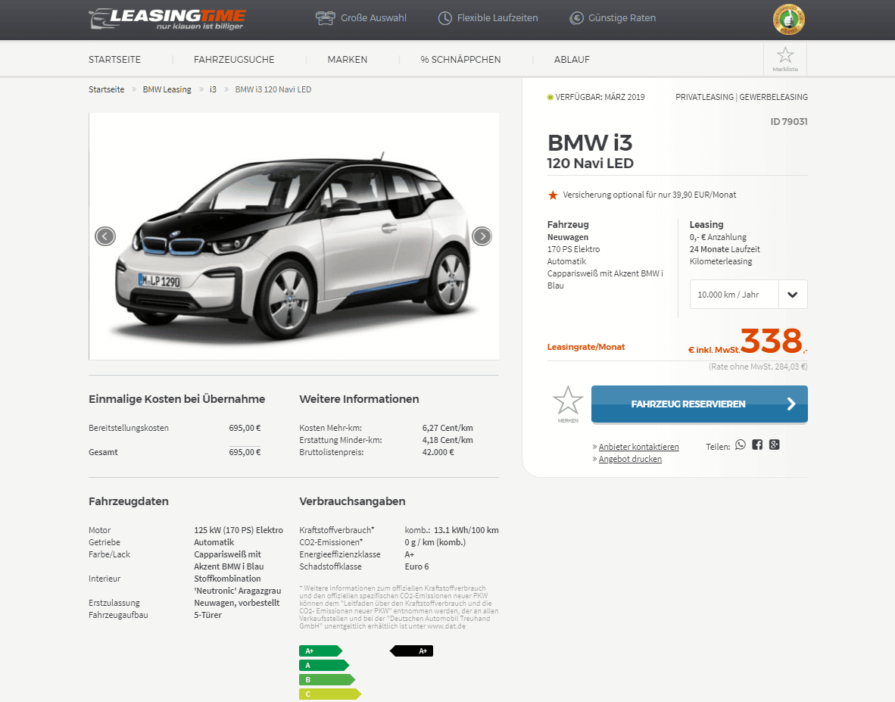Click the BMW i3 120 Navi LED breadcrumb
The height and width of the screenshot is (702, 895).
(x=273, y=89)
